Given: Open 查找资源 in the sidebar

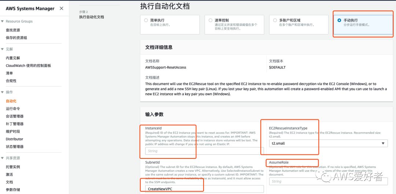Looking at the screenshot, I should point(13,30).
